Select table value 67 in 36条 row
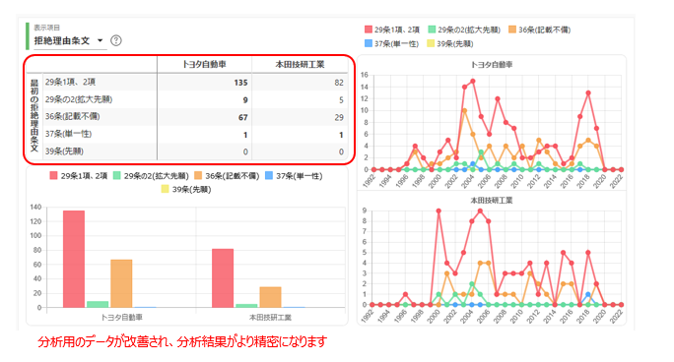The height and width of the screenshot is (362, 674). tap(242, 117)
